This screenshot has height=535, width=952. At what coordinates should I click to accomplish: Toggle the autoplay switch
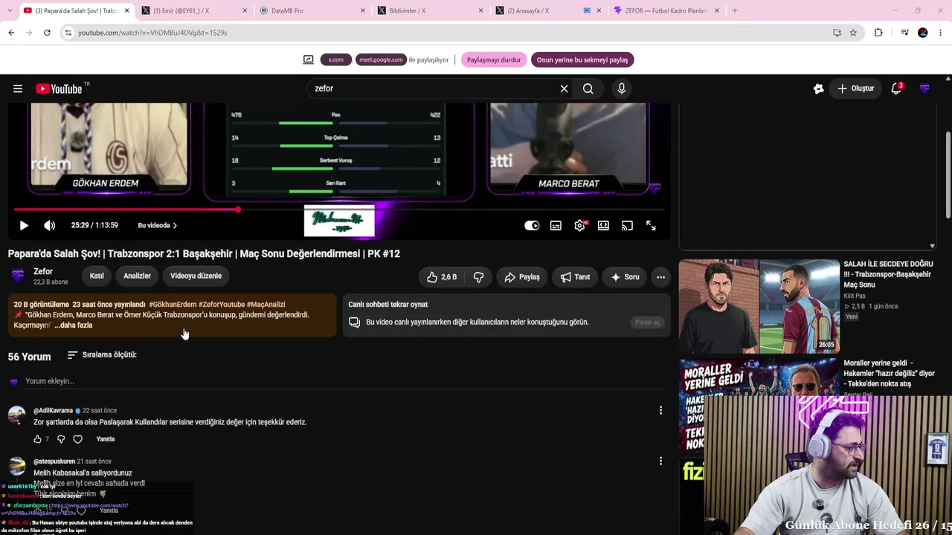tap(532, 225)
